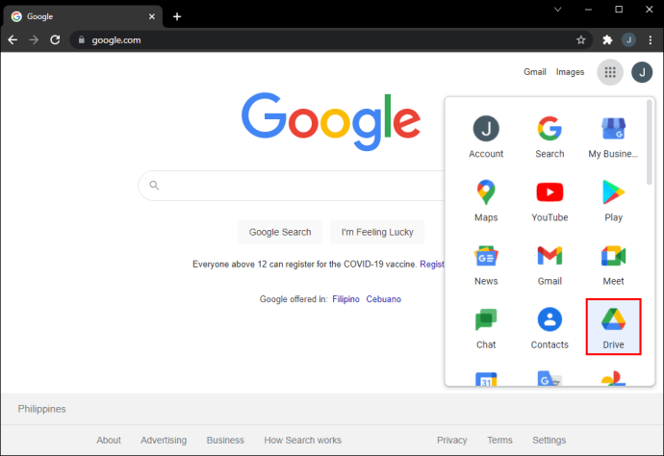Open the Settings footer menu
Viewport: 664px width, 456px height.
coord(549,440)
